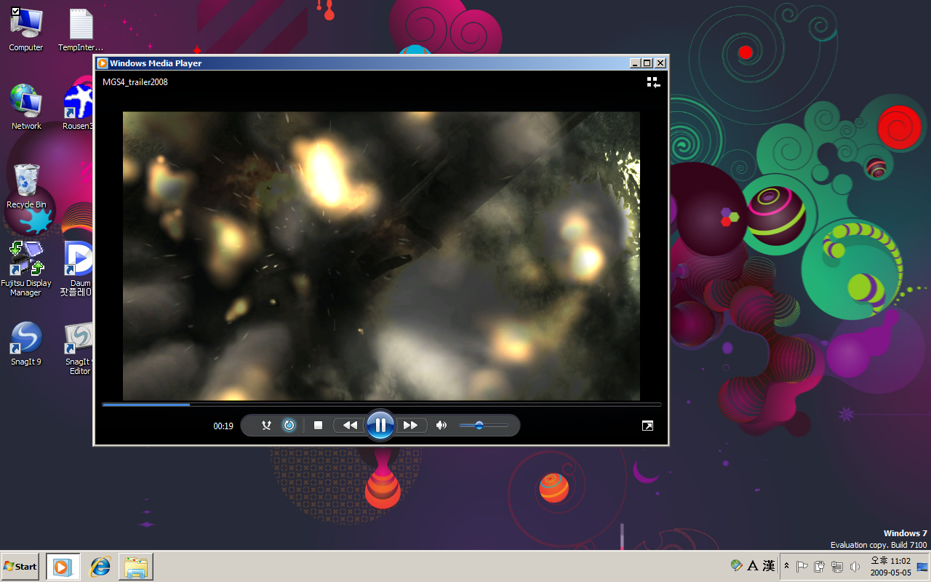Click the Windows Media Player title bar icon
931x582 pixels.
[103, 63]
